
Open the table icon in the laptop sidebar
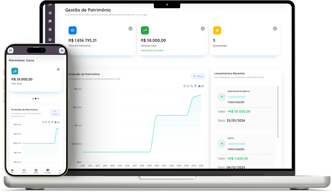click(50, 30)
